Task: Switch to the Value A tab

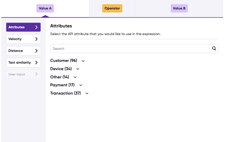Action: click(45, 8)
